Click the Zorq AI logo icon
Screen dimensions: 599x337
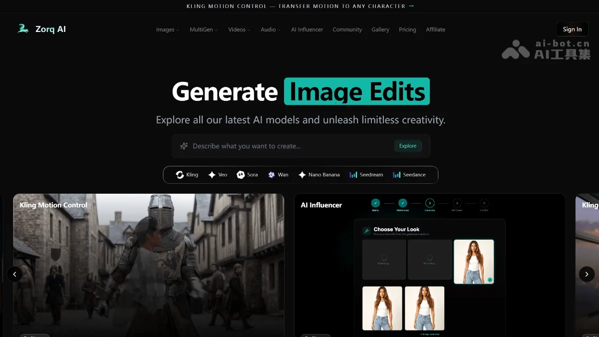23,29
